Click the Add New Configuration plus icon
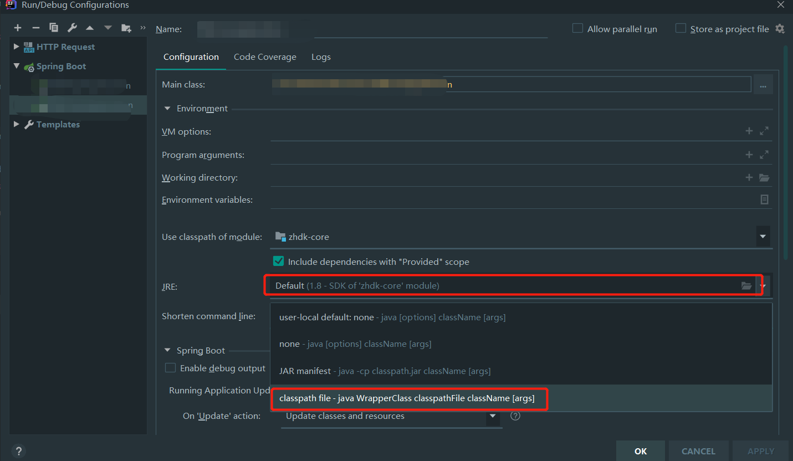 coord(18,28)
